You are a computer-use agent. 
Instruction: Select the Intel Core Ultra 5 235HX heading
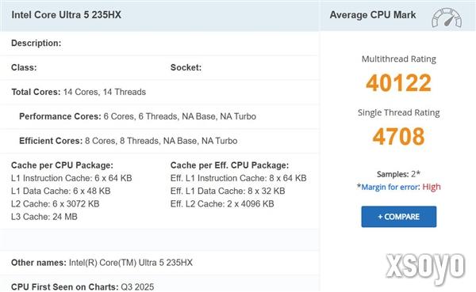pyautogui.click(x=66, y=15)
